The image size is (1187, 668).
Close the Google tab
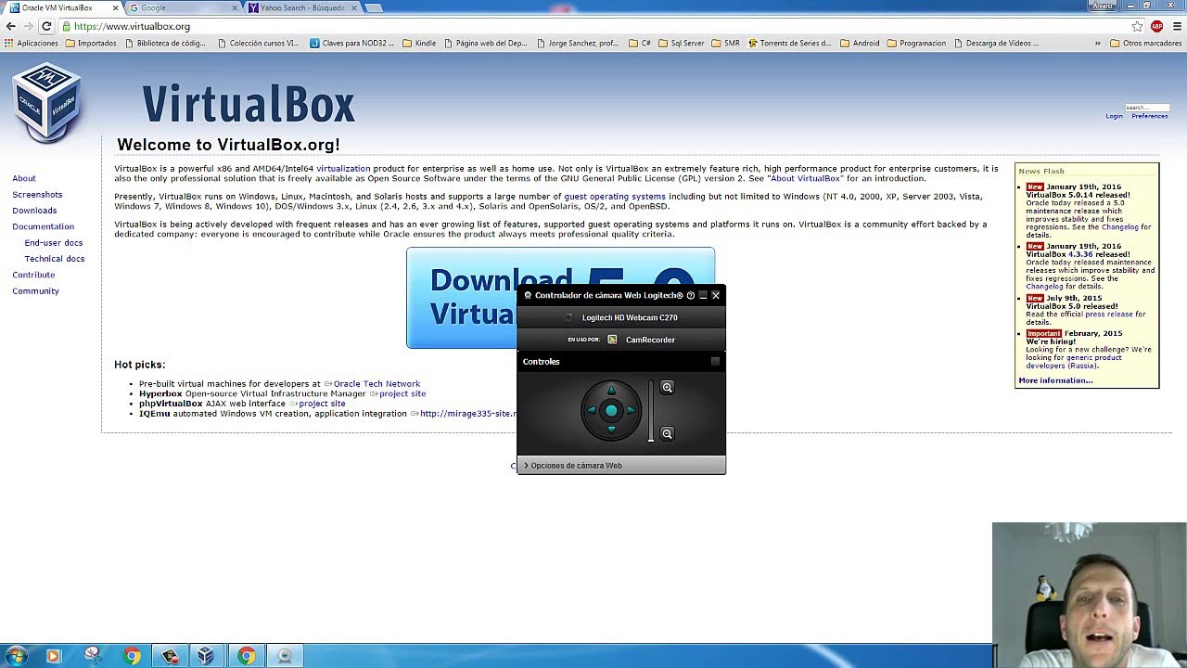[x=234, y=7]
